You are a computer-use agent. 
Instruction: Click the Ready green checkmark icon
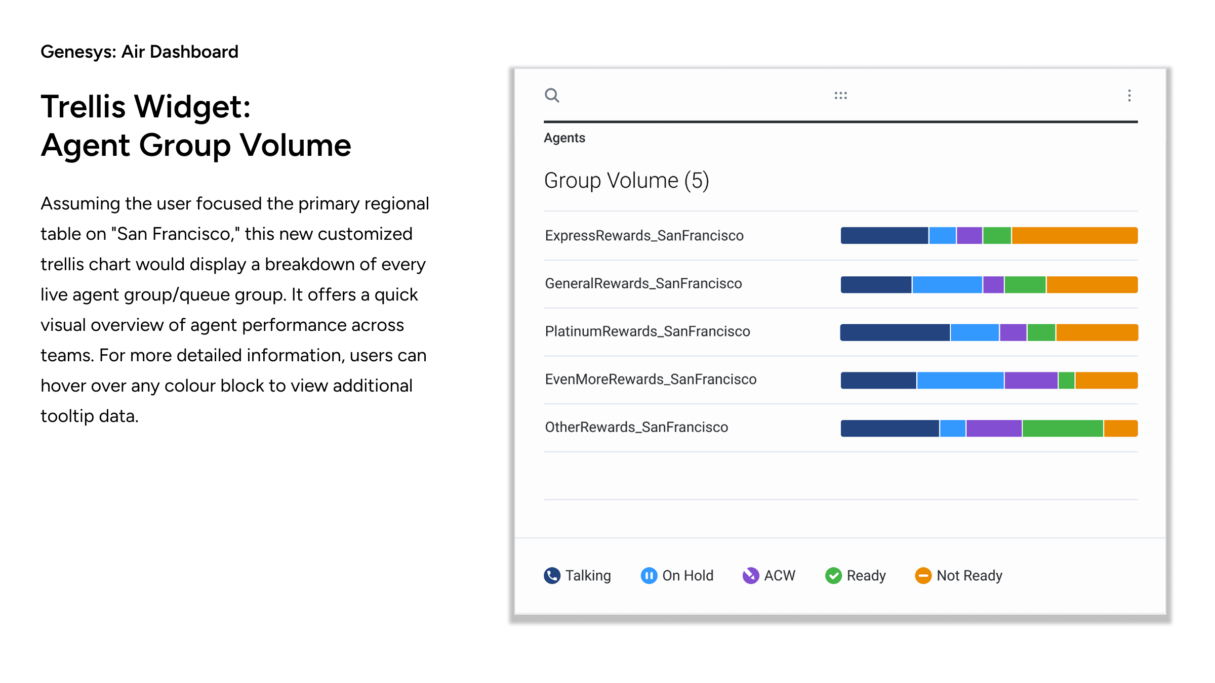[833, 575]
